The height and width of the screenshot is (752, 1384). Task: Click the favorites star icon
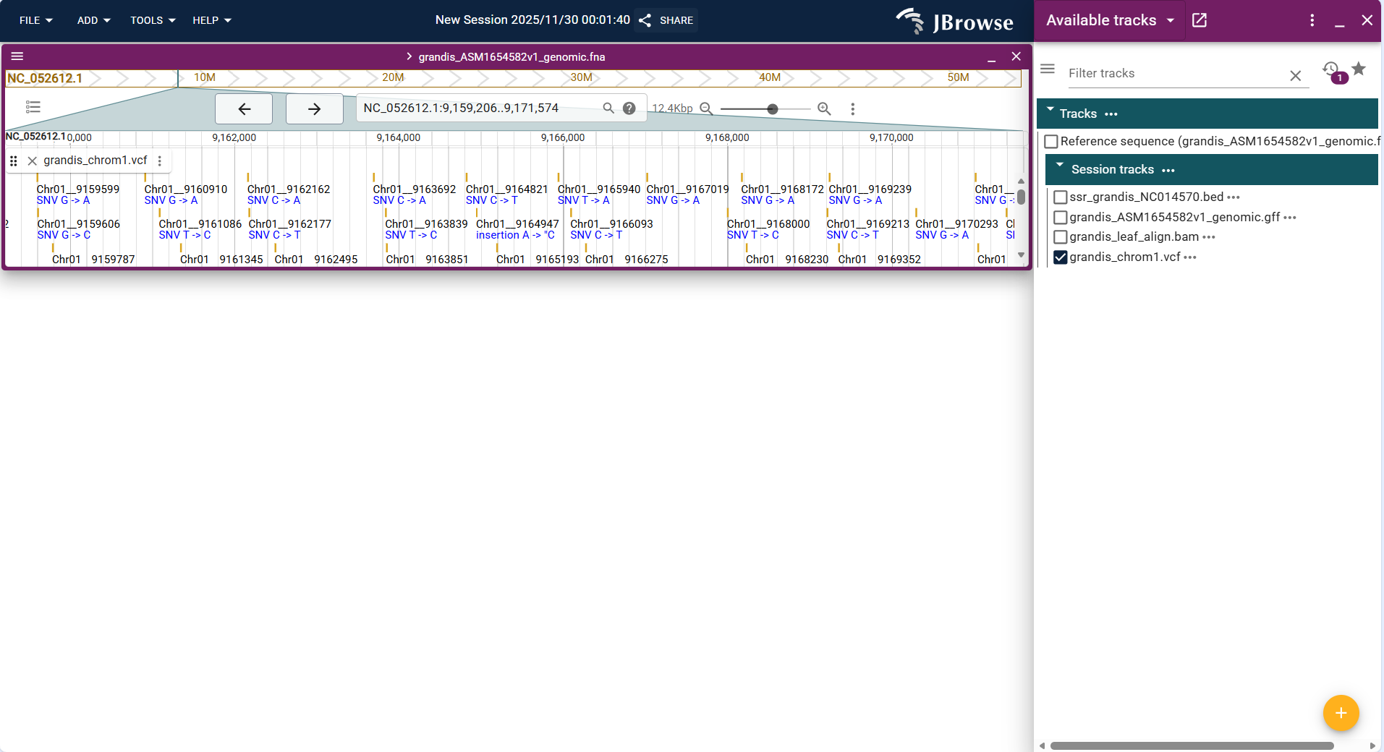(x=1359, y=69)
